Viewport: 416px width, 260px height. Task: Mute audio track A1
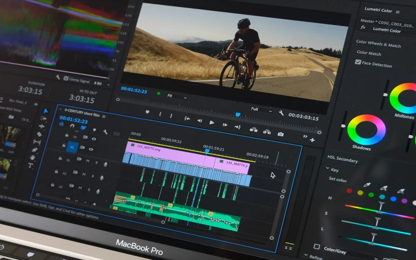pyautogui.click(x=87, y=161)
